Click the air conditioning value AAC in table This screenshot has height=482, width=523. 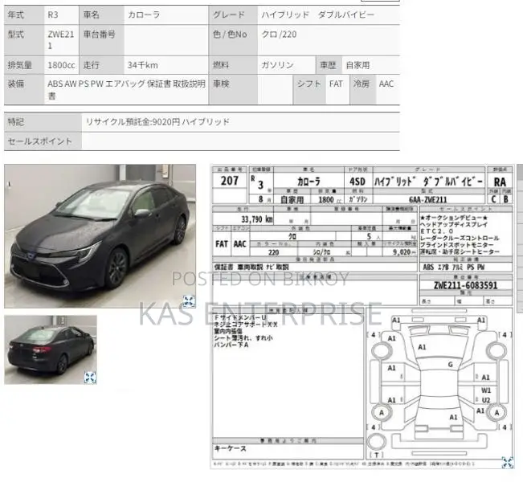[386, 84]
